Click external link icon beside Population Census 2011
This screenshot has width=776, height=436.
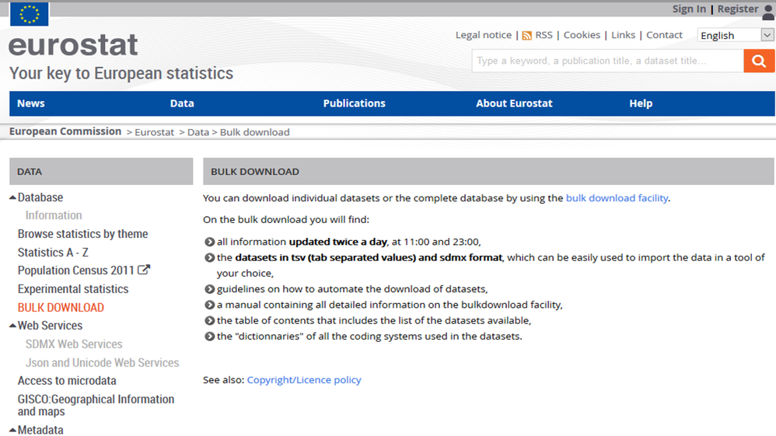[144, 270]
